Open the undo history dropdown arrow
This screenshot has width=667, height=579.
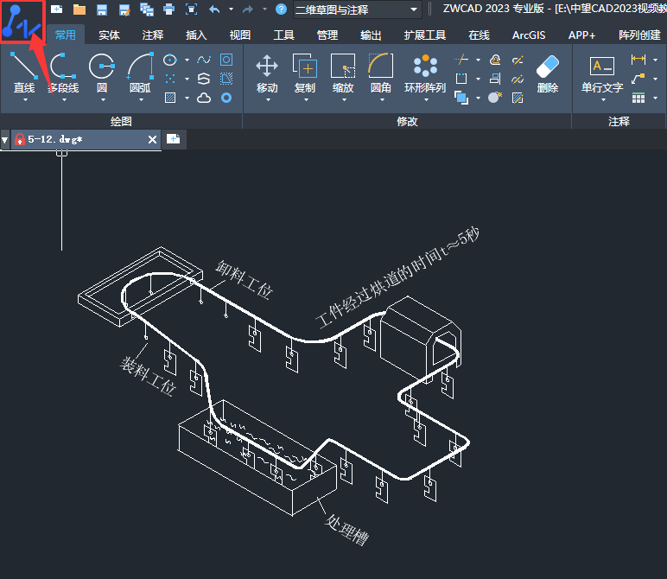point(229,10)
